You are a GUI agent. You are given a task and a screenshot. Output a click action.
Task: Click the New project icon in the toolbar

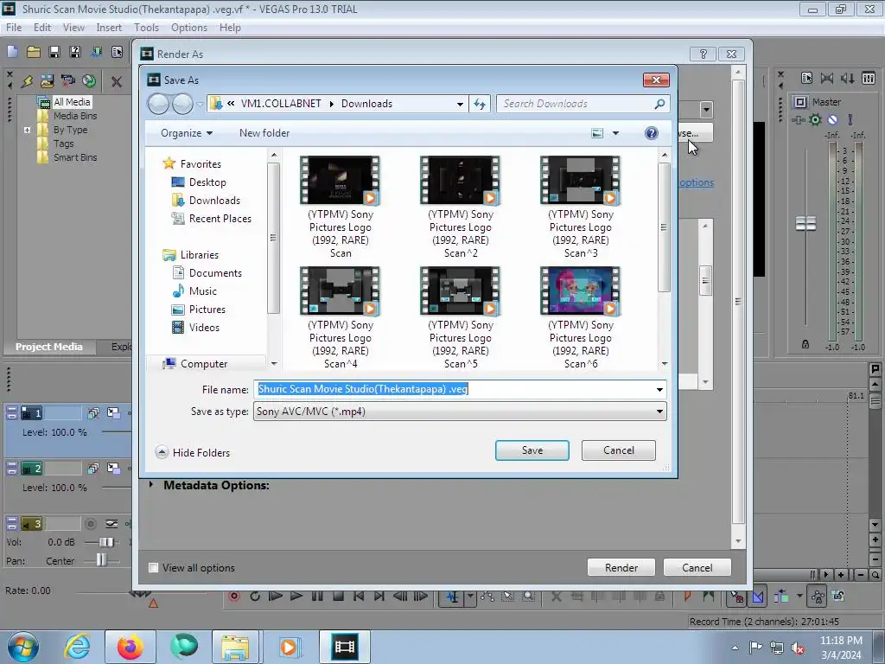click(12, 52)
